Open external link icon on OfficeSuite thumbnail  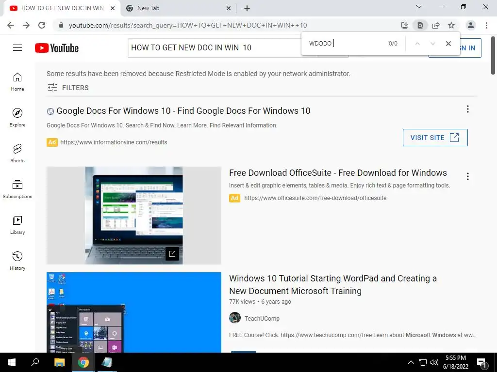pyautogui.click(x=172, y=254)
